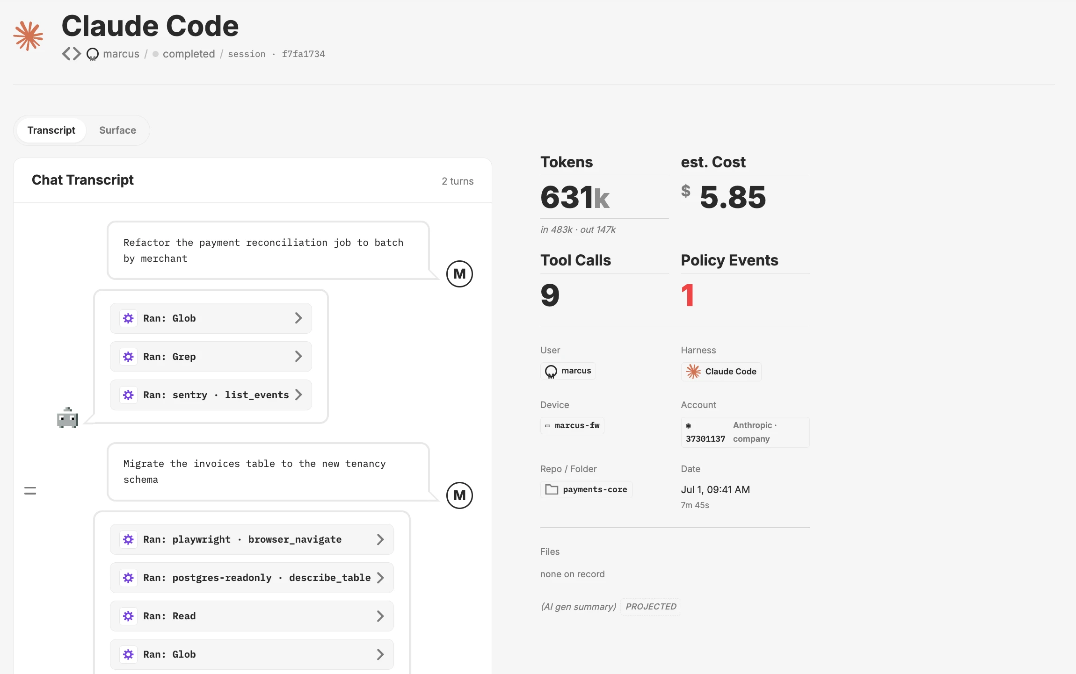Click the red Policy Events count 1
Viewport: 1076px width, 674px height.
click(x=688, y=295)
